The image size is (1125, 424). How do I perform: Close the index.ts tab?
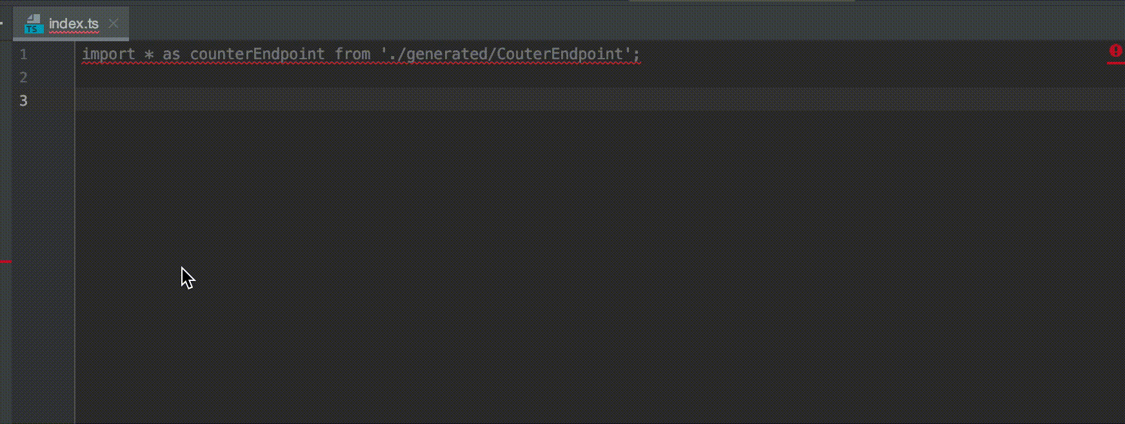click(114, 23)
